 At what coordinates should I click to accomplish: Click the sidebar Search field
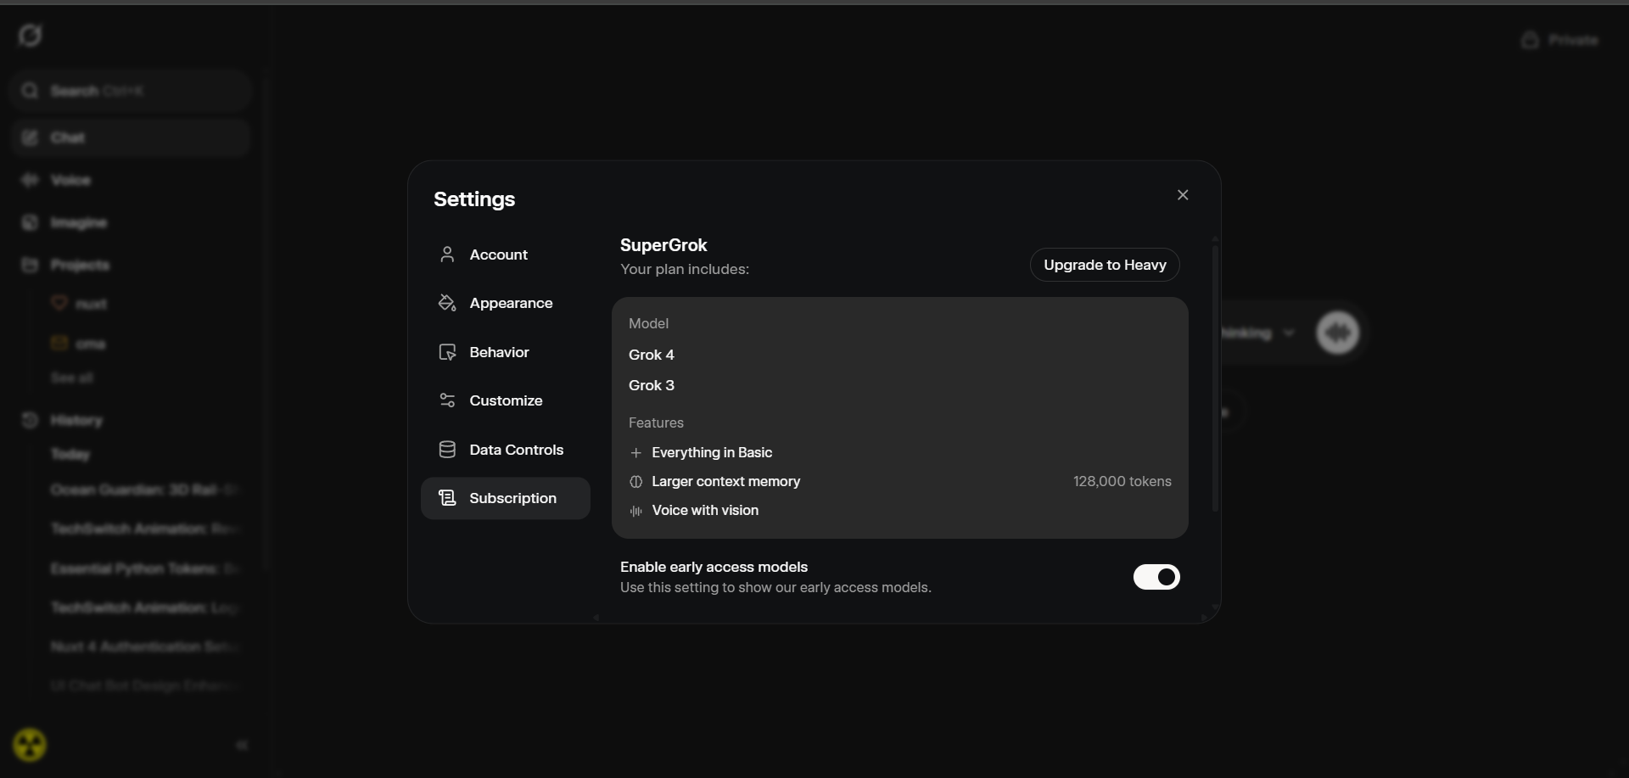(x=132, y=91)
